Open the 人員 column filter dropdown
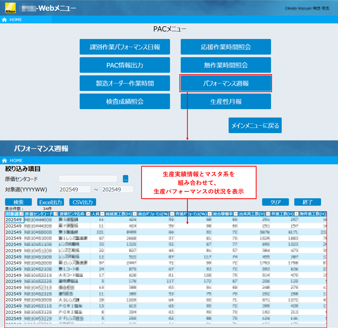Screen dimensions: 338x328 (x=103, y=214)
